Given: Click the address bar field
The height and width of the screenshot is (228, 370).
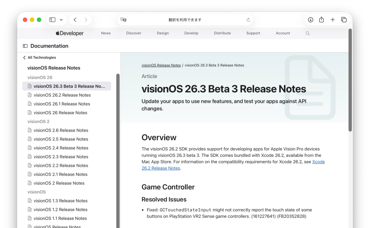Looking at the screenshot, I should (x=185, y=20).
